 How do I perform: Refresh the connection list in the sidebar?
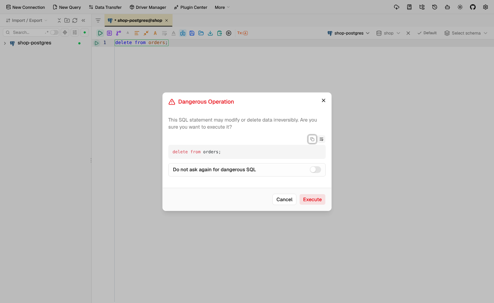[x=75, y=20]
